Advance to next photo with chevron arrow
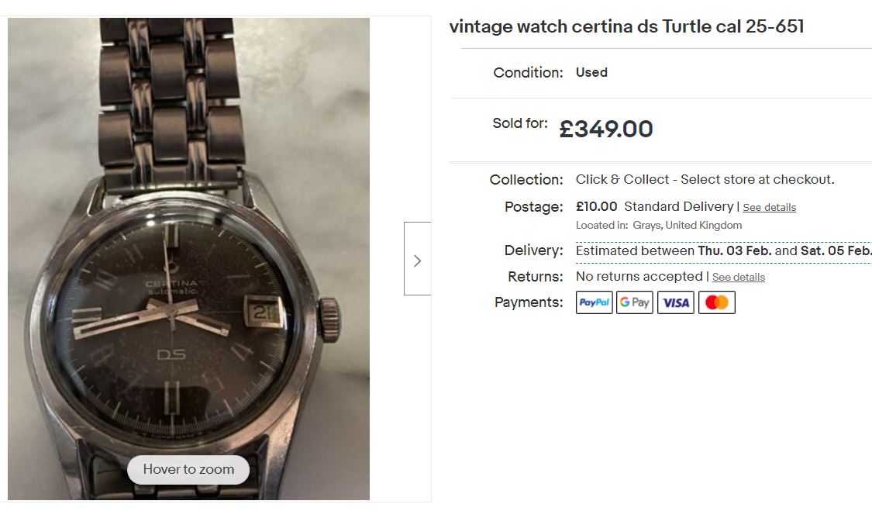872x518 pixels. [x=417, y=259]
